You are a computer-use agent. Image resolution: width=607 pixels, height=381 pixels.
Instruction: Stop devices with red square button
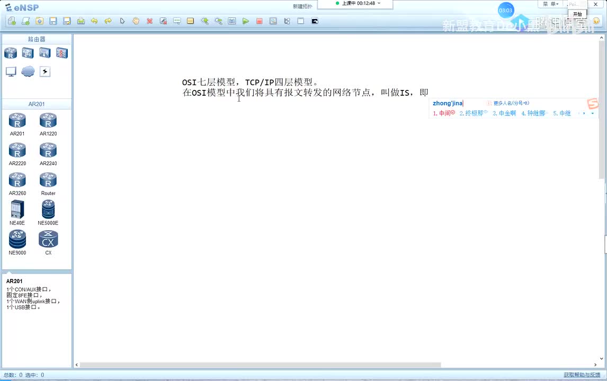coord(260,21)
